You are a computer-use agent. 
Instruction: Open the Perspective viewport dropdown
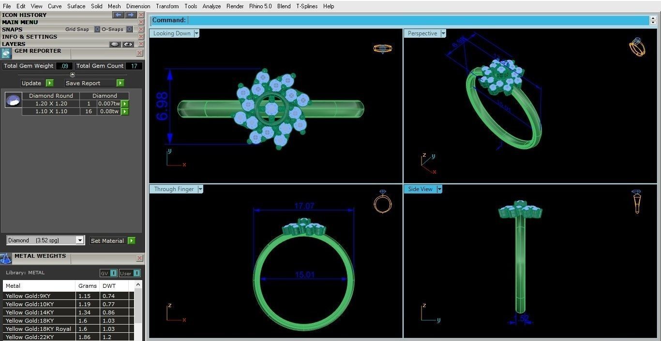tap(443, 33)
